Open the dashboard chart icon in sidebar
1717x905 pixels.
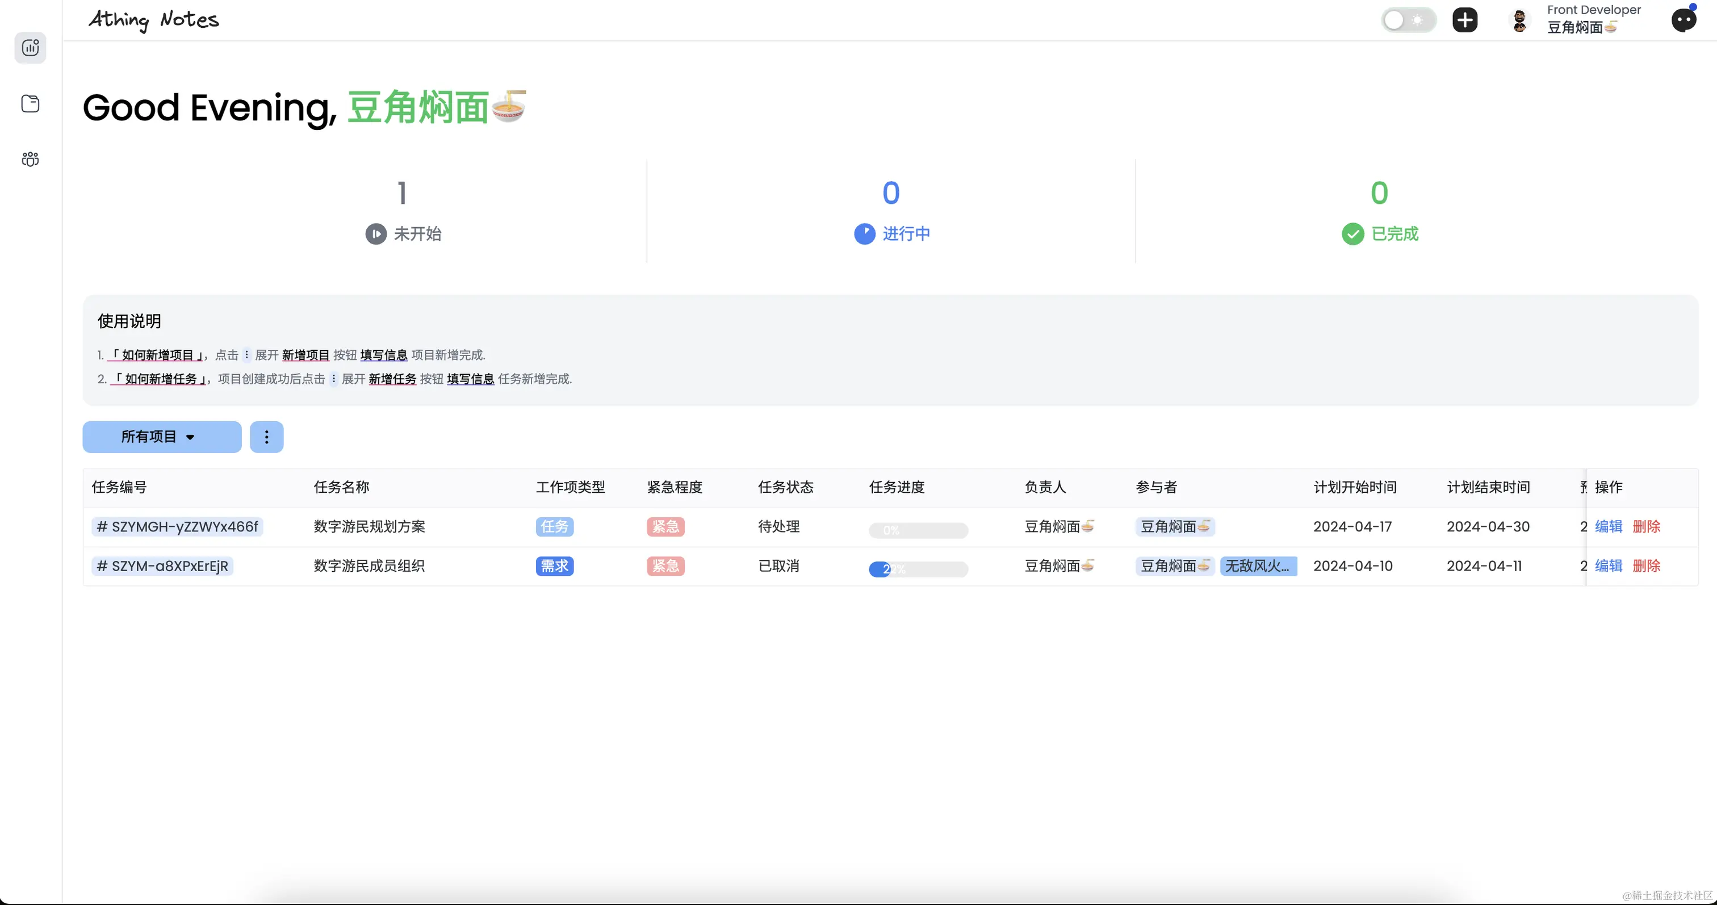click(x=31, y=47)
